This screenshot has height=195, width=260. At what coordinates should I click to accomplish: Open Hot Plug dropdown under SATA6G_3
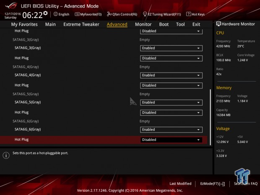pos(171,58)
